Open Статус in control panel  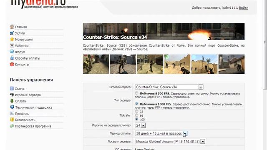tap(20, 89)
